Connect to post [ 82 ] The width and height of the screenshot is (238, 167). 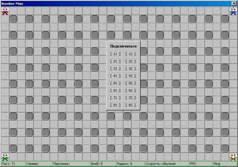click(x=130, y=105)
